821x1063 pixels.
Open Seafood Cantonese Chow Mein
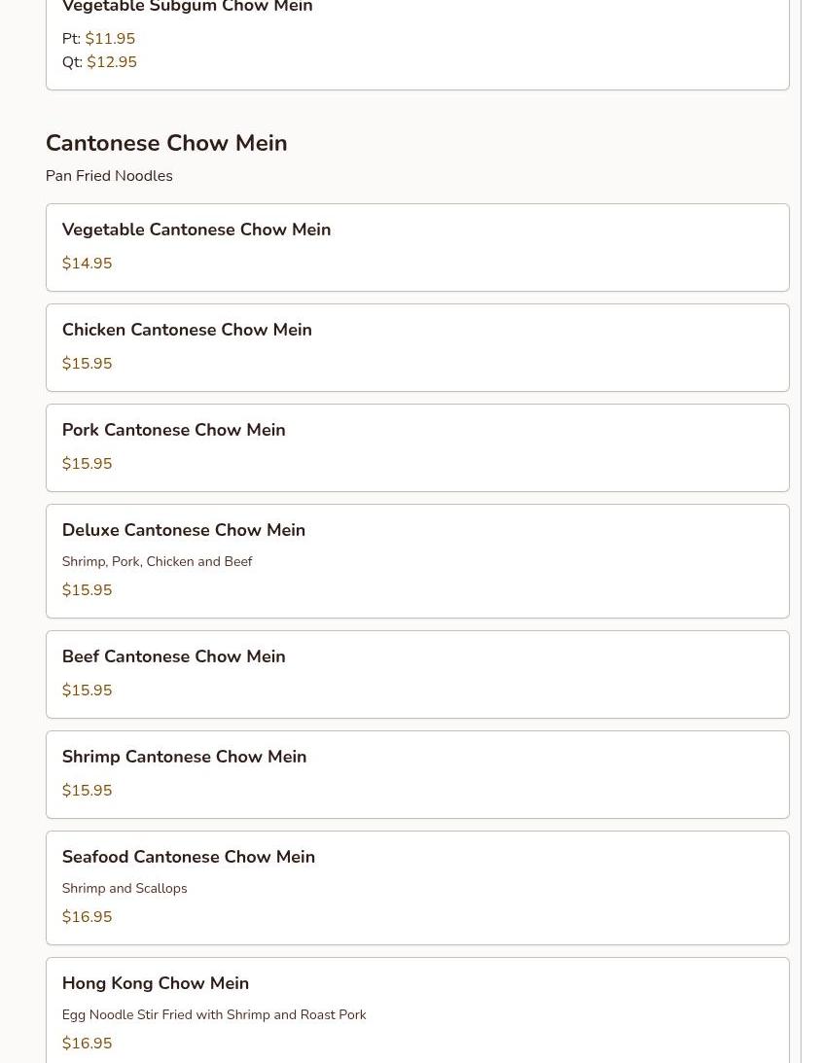click(188, 858)
